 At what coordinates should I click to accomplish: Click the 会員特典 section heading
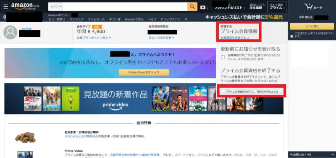click(x=144, y=123)
